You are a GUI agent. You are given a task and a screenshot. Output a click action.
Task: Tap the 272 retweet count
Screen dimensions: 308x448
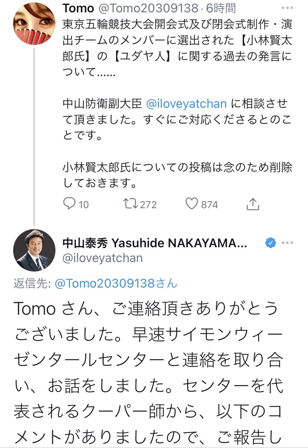pos(148,204)
